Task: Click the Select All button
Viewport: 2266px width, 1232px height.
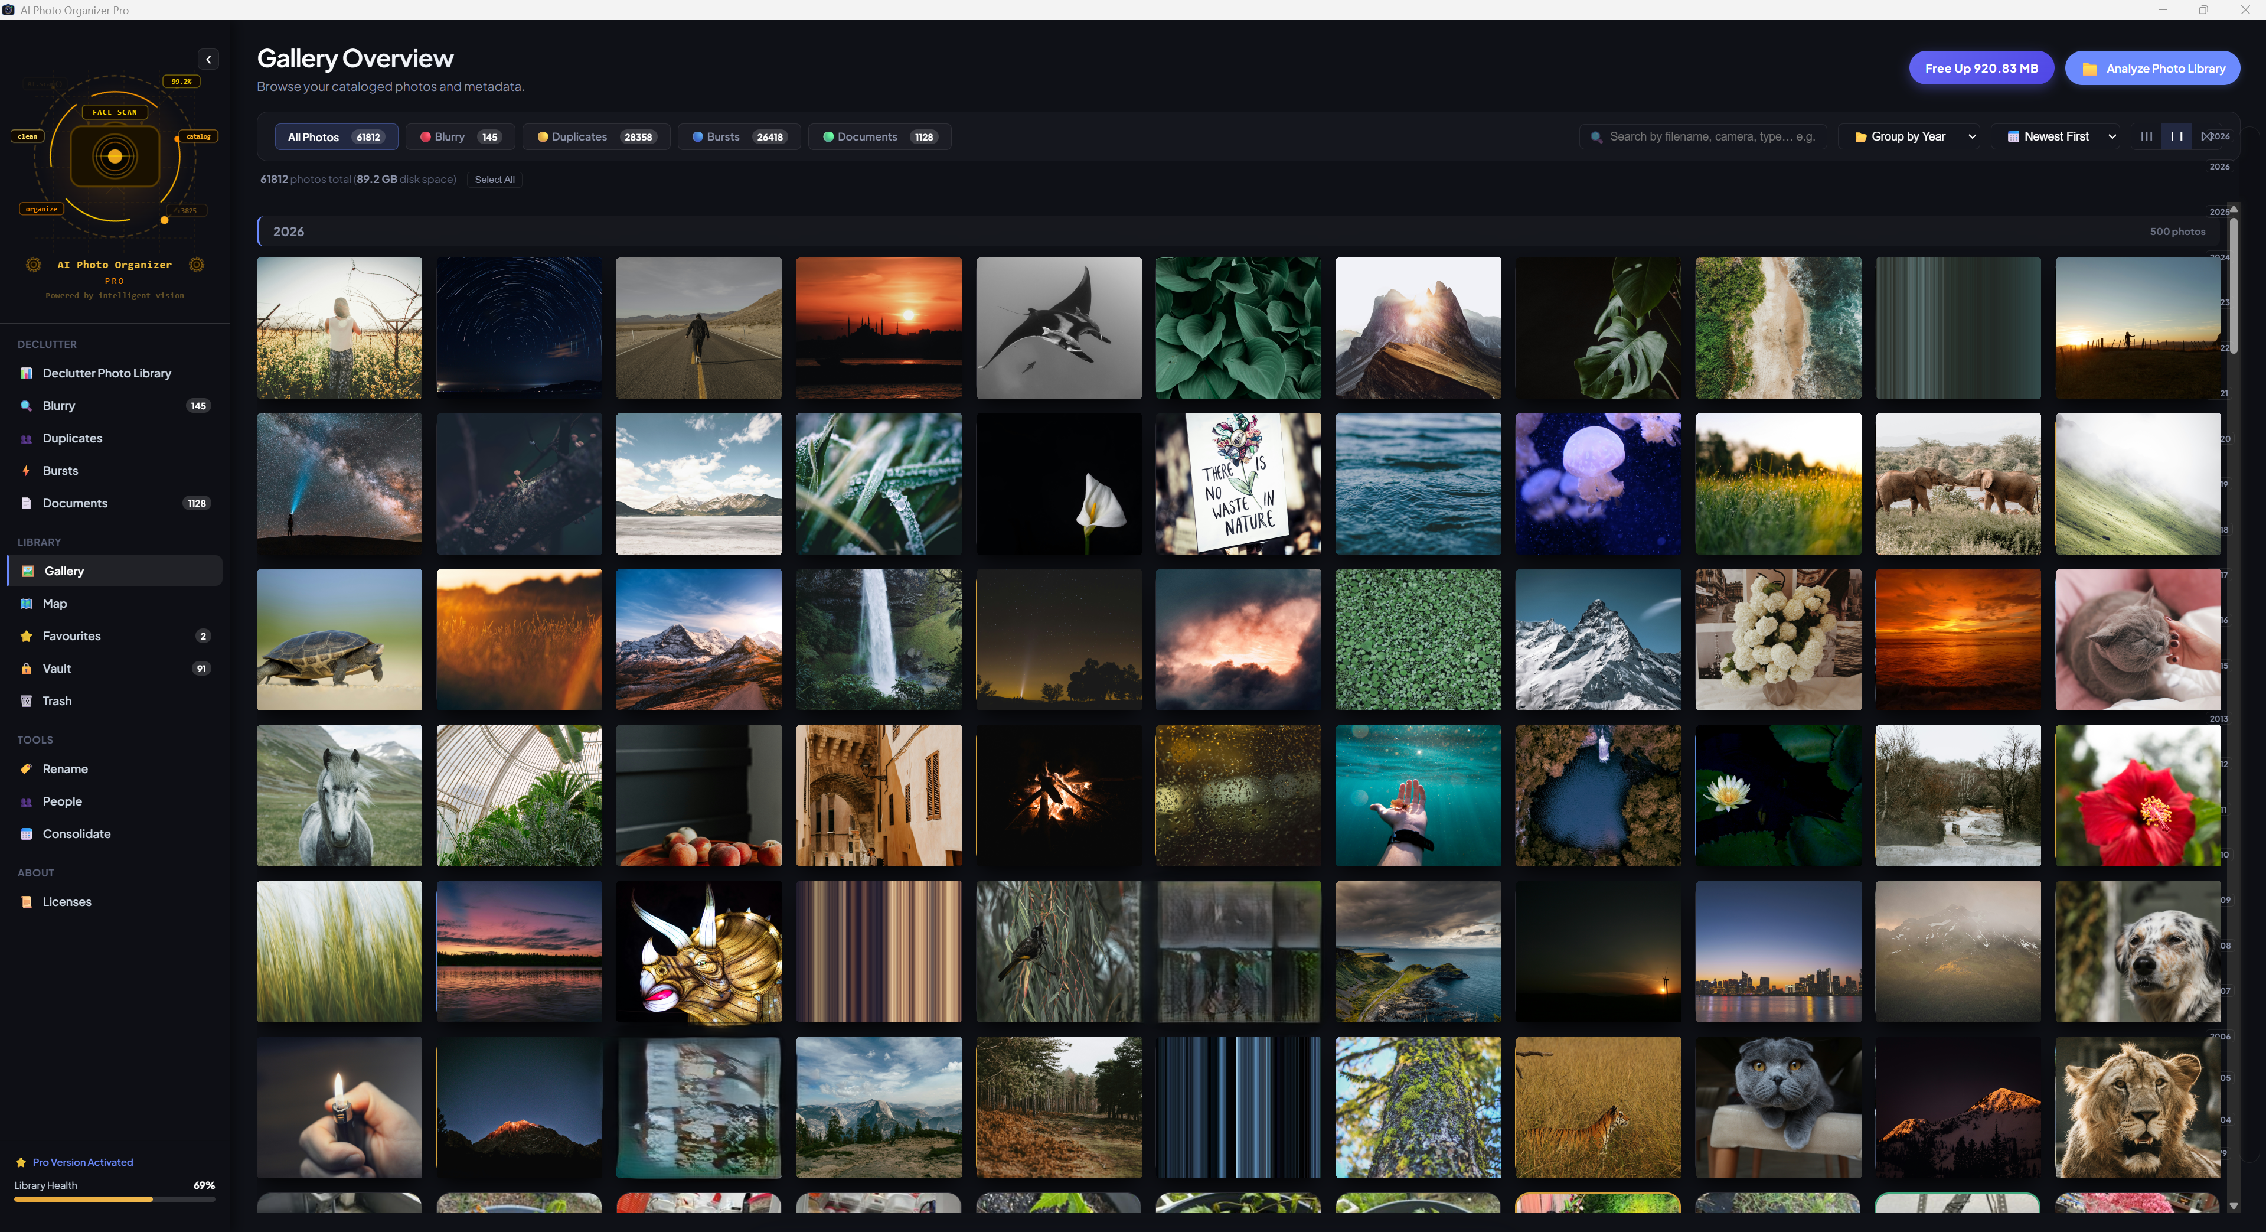Action: pos(494,180)
